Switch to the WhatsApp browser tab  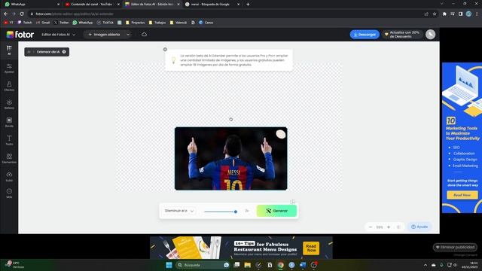tap(31, 5)
